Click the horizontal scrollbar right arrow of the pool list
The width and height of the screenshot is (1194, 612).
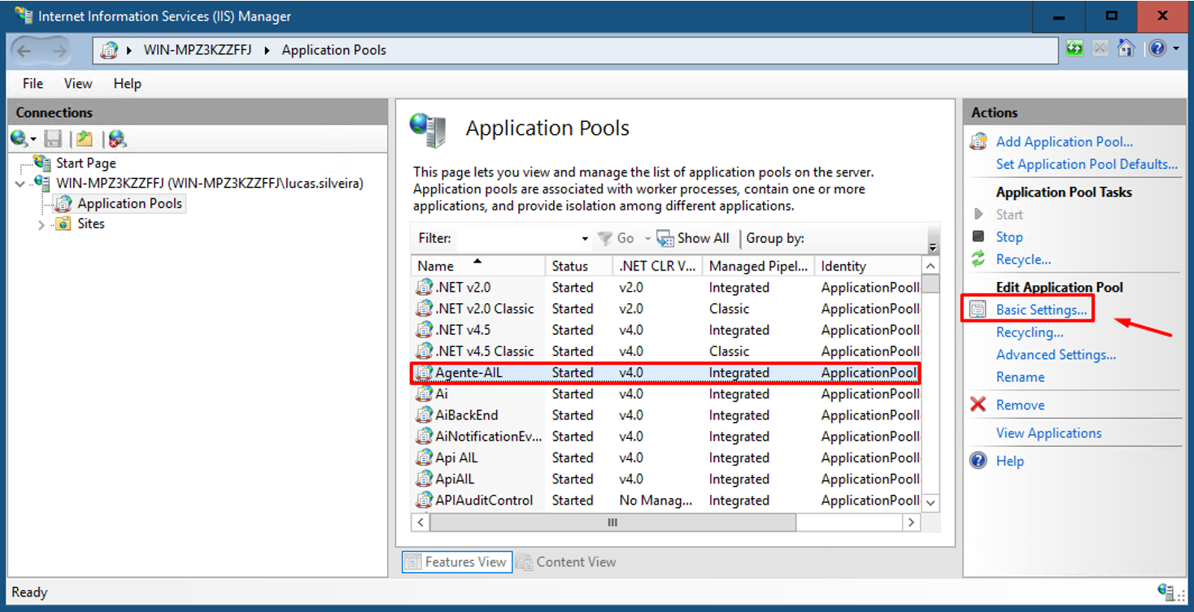pyautogui.click(x=912, y=523)
